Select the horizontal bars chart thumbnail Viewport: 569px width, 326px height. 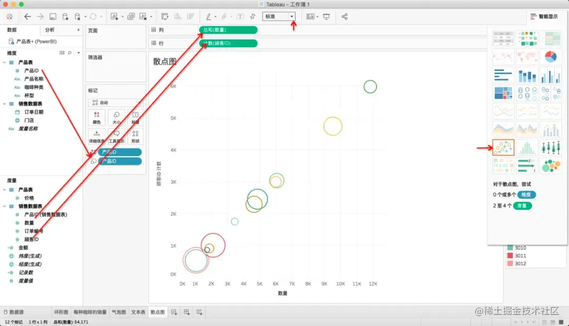(503, 76)
